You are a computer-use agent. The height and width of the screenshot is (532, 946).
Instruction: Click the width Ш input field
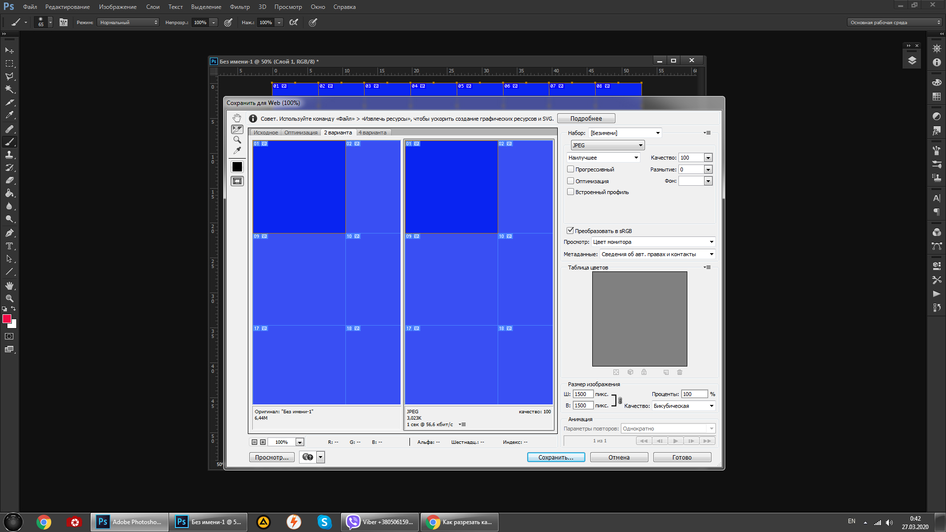click(583, 394)
